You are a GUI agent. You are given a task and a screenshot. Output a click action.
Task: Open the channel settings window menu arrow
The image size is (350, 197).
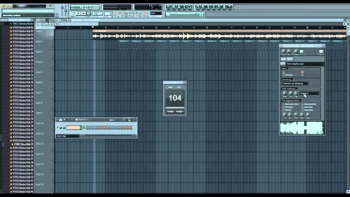coord(281,46)
